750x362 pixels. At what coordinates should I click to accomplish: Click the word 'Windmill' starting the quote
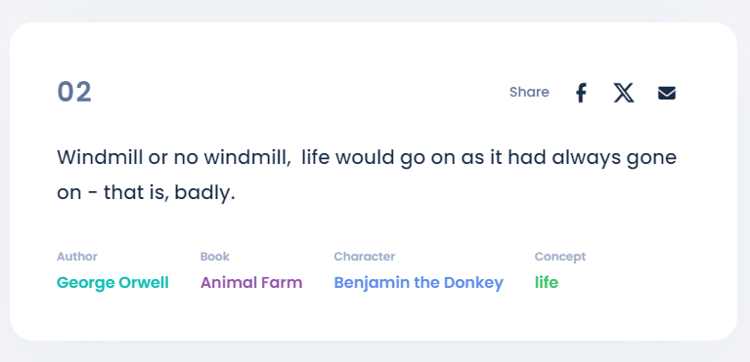100,158
